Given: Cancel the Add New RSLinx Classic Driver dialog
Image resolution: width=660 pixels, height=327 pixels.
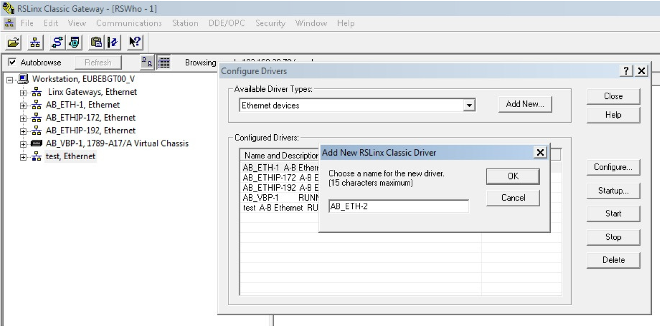Looking at the screenshot, I should (513, 198).
